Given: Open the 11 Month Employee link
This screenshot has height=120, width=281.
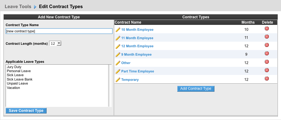Looking at the screenshot, I should (137, 38).
